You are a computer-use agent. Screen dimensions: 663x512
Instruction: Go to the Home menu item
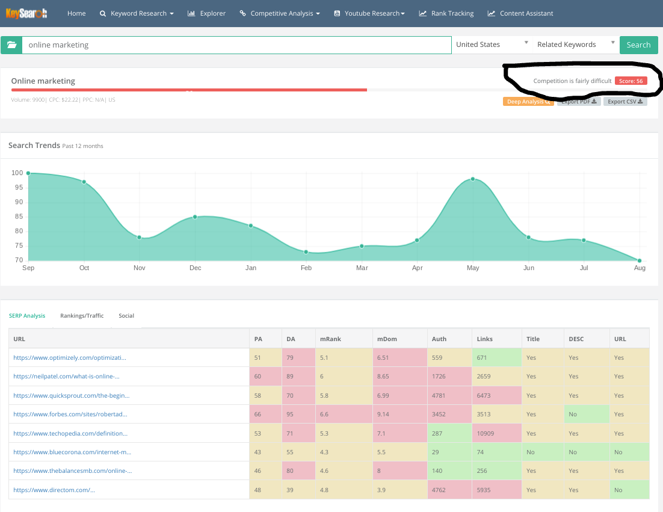76,13
